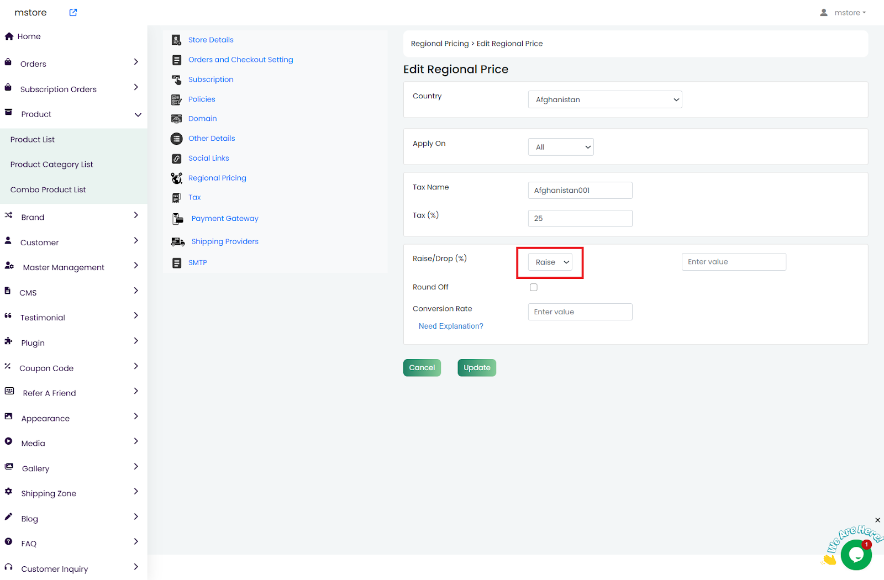Click the Conversion Rate input field
This screenshot has height=580, width=884.
point(580,312)
